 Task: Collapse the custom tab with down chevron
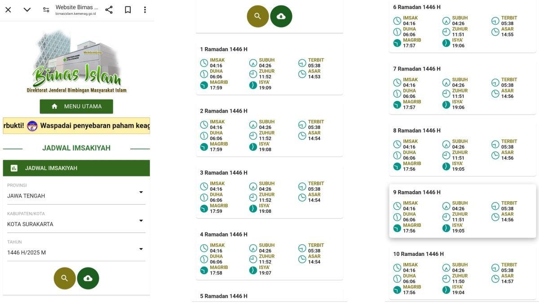[27, 10]
